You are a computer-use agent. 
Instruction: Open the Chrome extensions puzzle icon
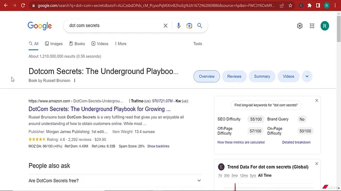click(x=309, y=6)
